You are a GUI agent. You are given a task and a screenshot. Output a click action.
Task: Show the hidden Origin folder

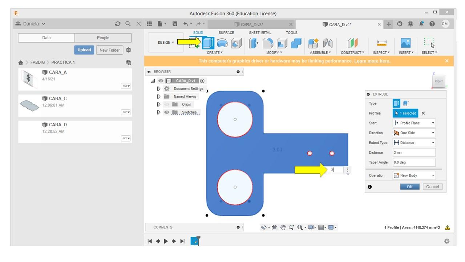click(x=167, y=104)
